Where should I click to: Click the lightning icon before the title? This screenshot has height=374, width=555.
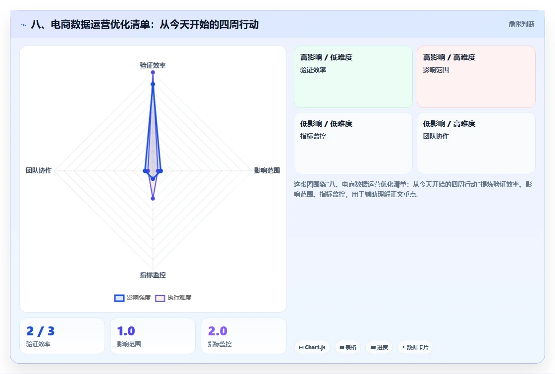(24, 25)
